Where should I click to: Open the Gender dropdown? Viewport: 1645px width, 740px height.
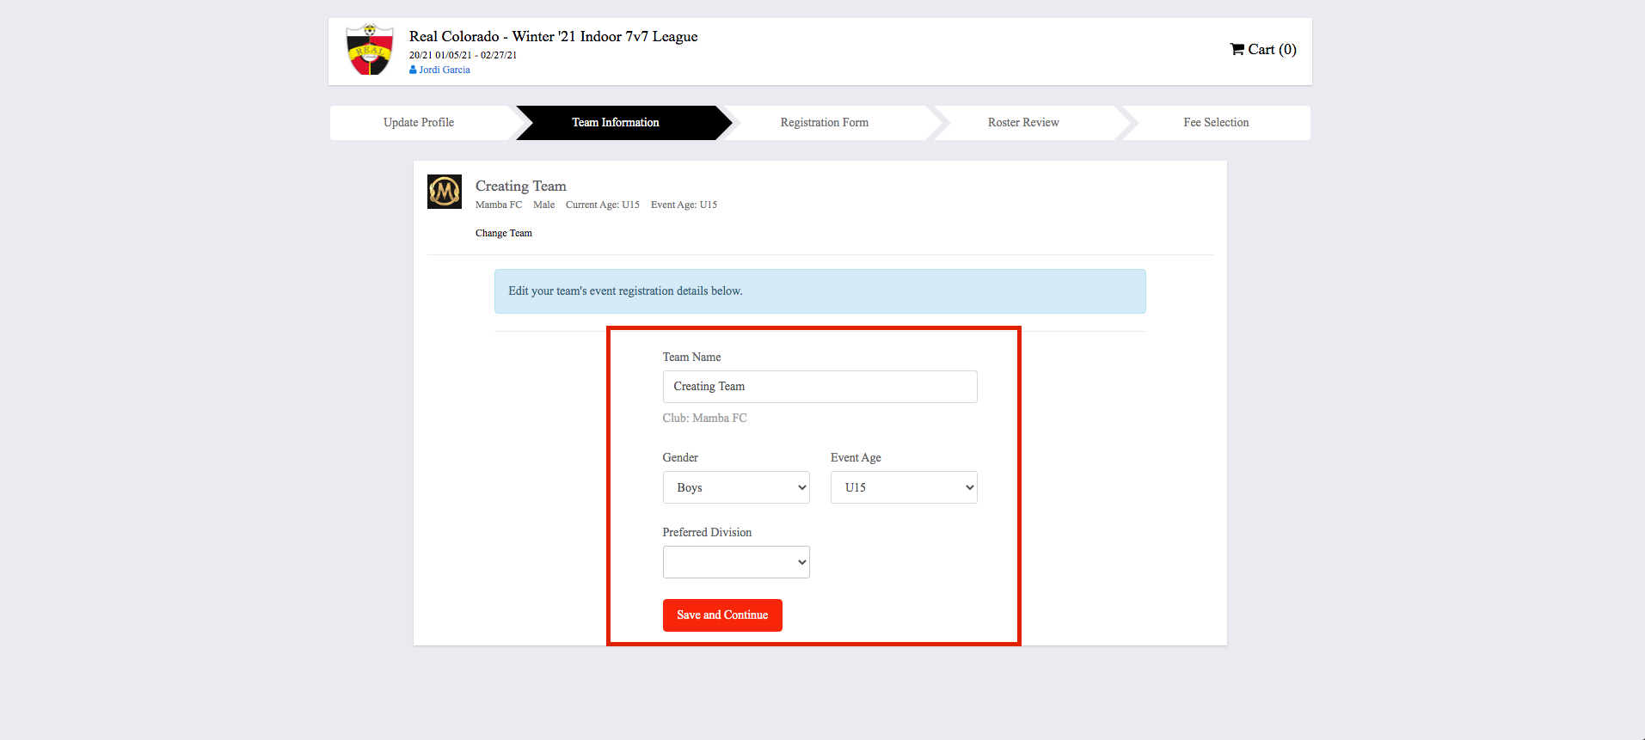click(736, 487)
